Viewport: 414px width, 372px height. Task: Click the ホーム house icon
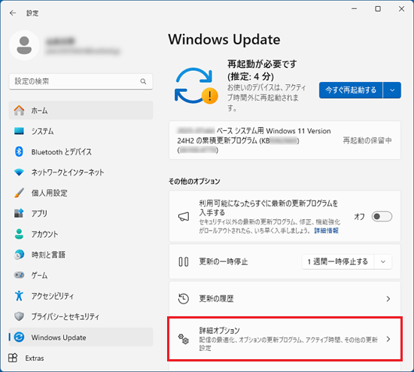pyautogui.click(x=19, y=111)
